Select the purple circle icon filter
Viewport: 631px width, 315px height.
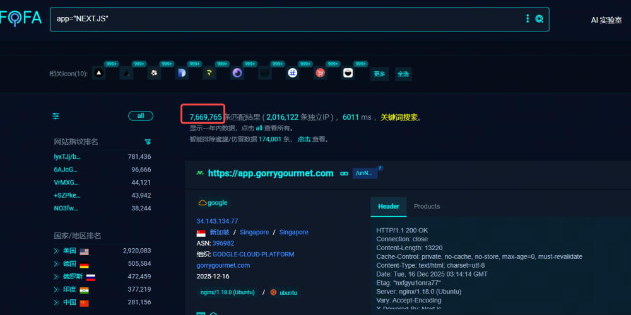(x=237, y=74)
